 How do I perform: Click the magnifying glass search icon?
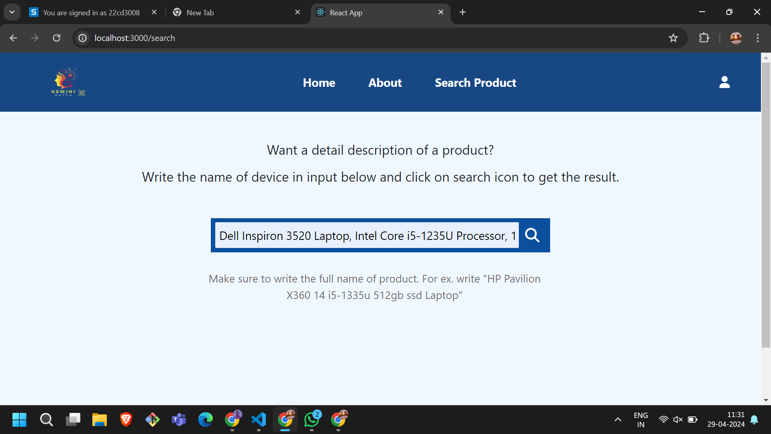[532, 235]
